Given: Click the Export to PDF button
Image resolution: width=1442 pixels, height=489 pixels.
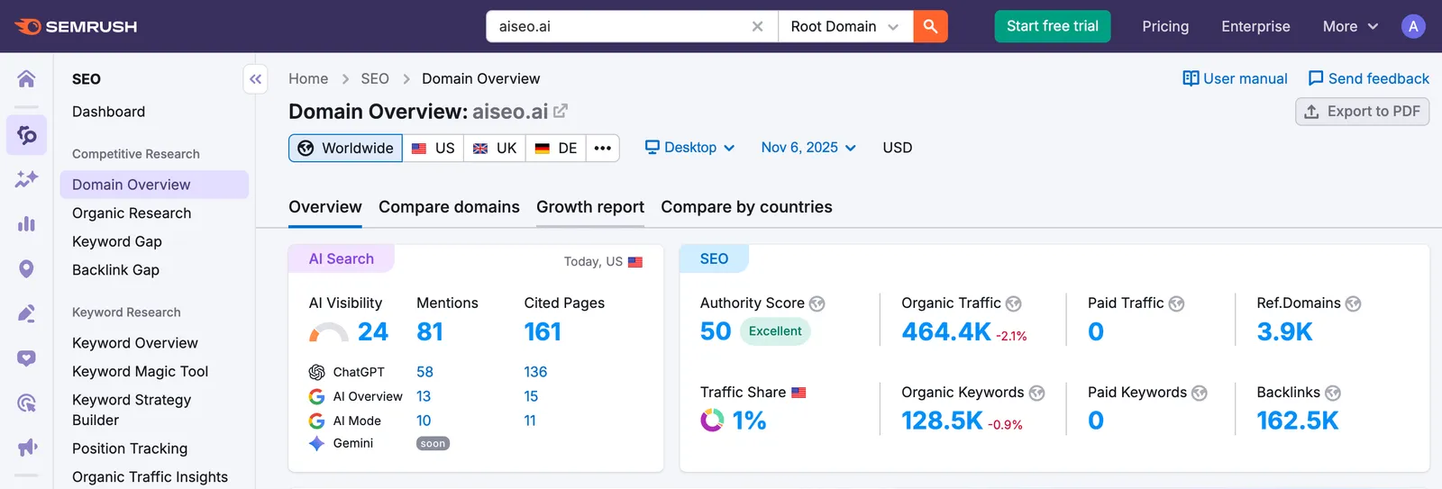Looking at the screenshot, I should click(x=1362, y=112).
